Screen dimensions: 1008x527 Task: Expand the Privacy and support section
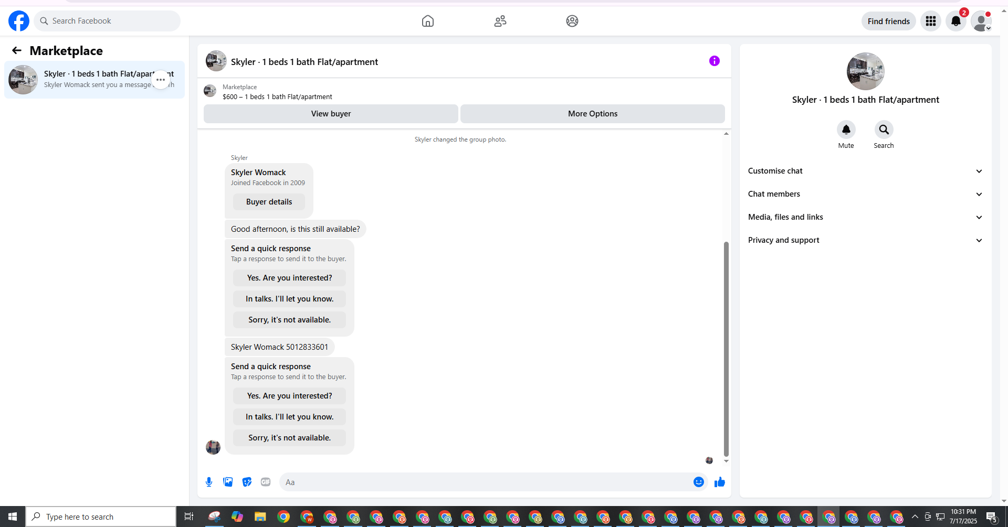(866, 240)
